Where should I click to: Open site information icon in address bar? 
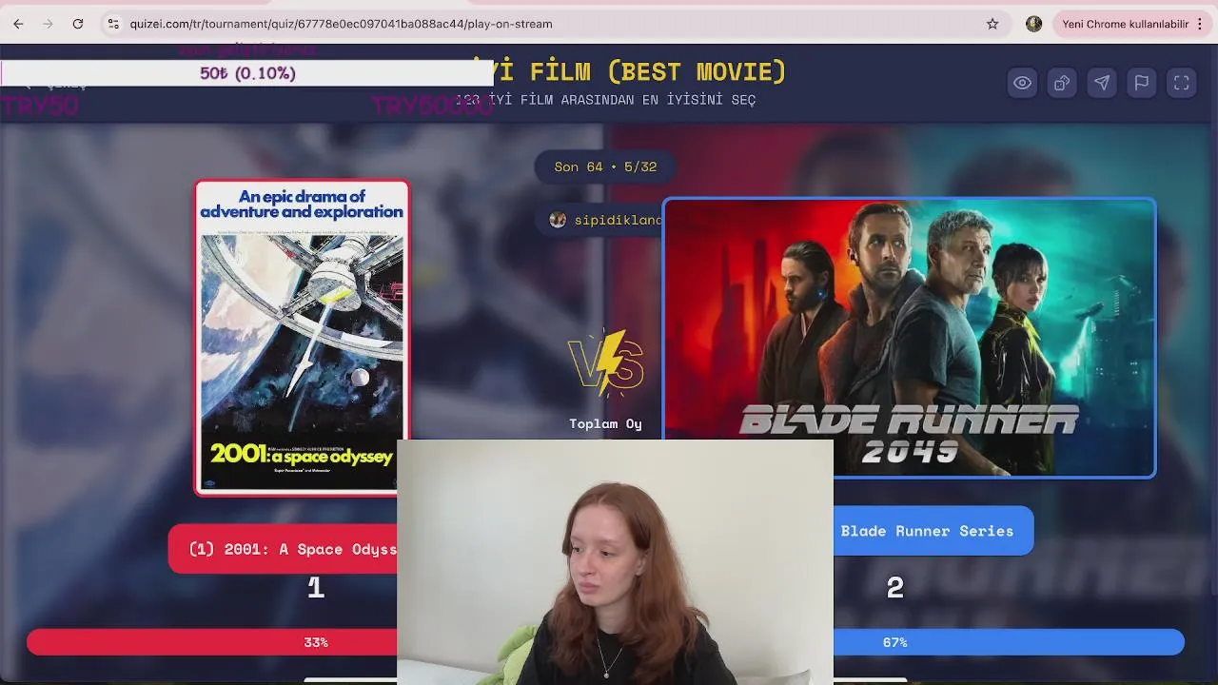(113, 24)
